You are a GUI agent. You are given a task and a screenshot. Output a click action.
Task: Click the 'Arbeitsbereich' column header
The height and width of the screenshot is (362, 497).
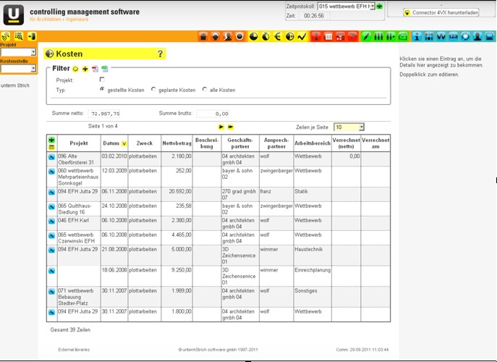[313, 143]
